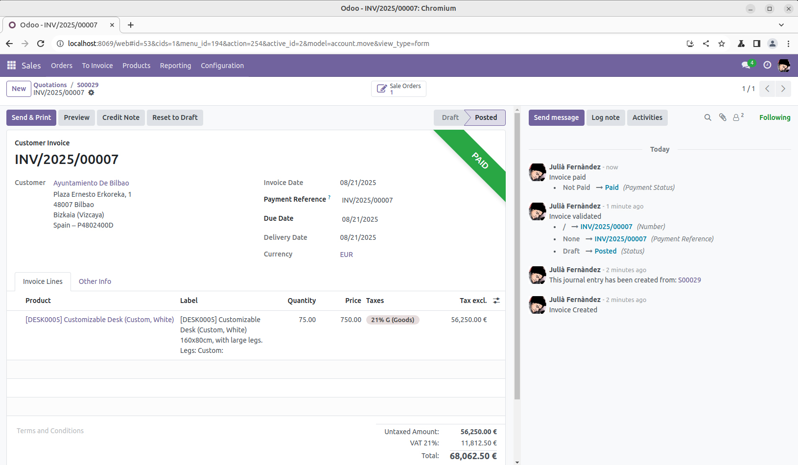Go to the next record arrow
The height and width of the screenshot is (465, 798).
coord(783,89)
